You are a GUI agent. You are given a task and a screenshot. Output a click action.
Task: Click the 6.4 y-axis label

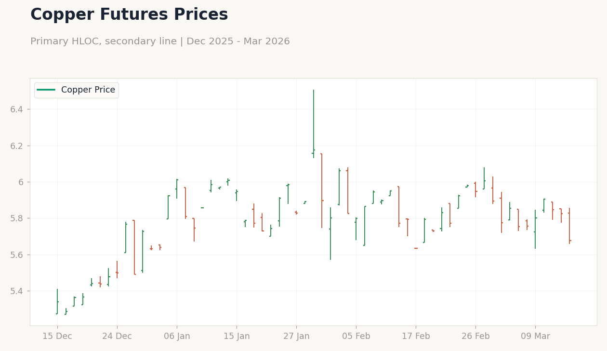(x=17, y=109)
